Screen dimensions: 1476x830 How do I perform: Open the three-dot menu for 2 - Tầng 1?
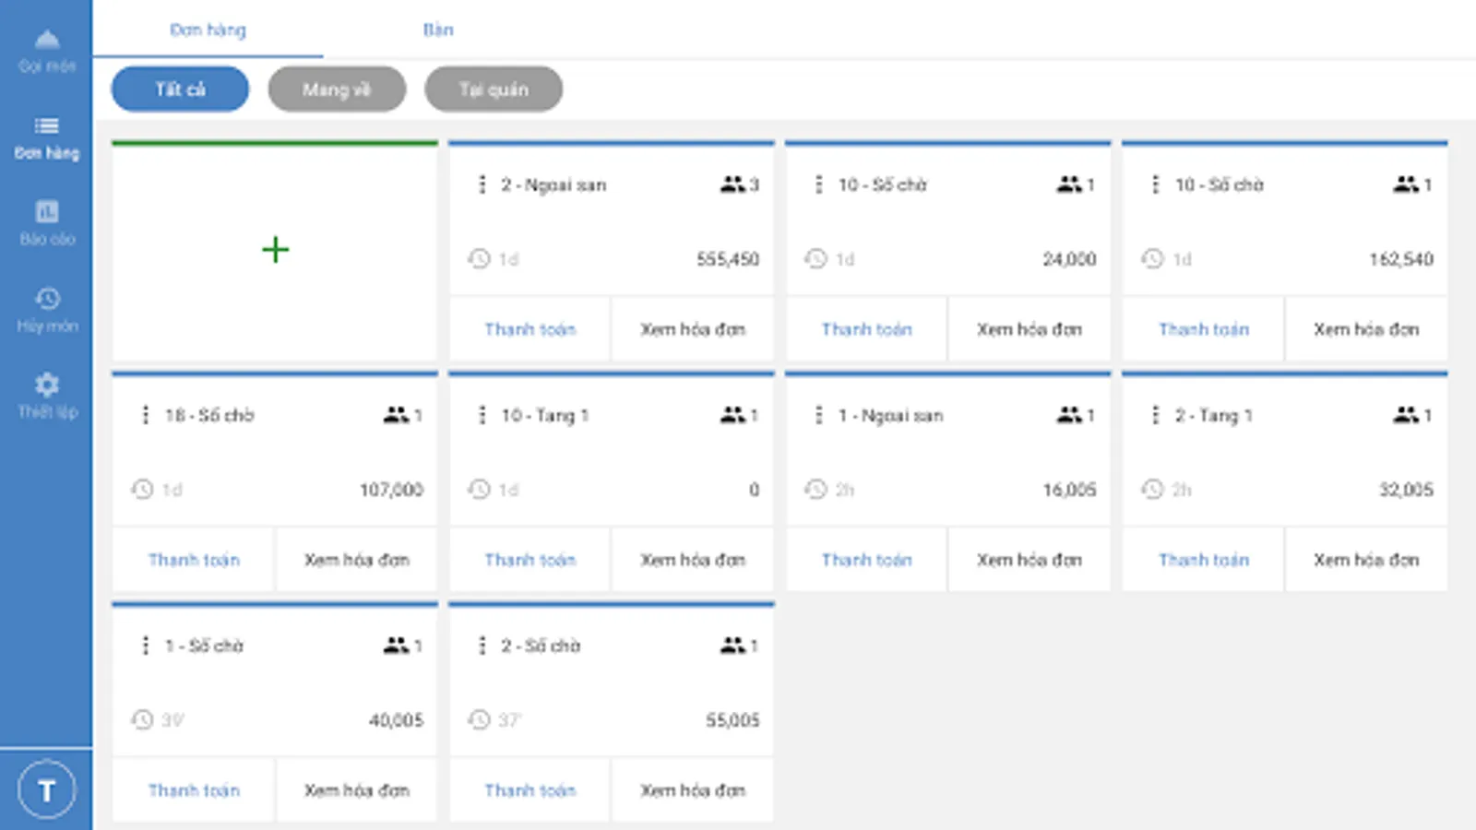point(1155,415)
